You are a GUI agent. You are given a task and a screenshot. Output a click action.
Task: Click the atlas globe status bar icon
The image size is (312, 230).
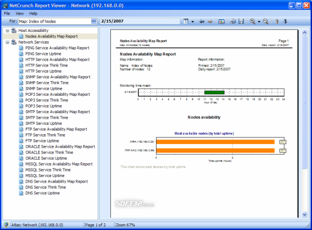pos(6,225)
